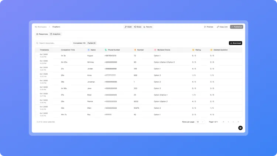
Task: Click the name cell "Jane"
Action: click(89, 88)
